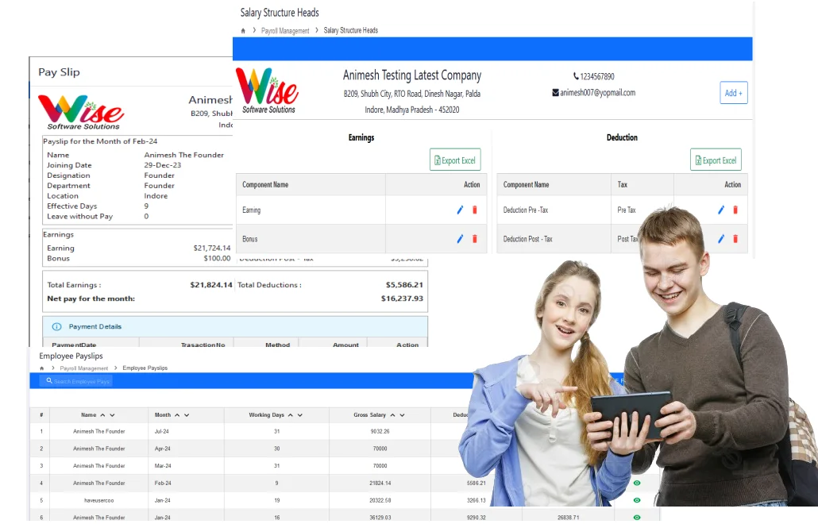Click home icon in Employee Payslips breadcrumb

tap(42, 368)
